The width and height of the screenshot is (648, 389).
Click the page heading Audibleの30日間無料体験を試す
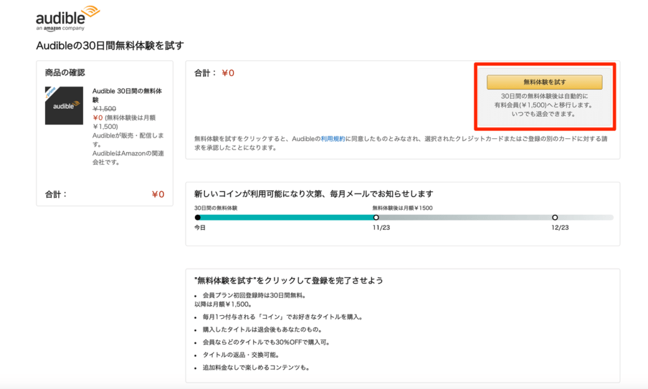coord(110,45)
